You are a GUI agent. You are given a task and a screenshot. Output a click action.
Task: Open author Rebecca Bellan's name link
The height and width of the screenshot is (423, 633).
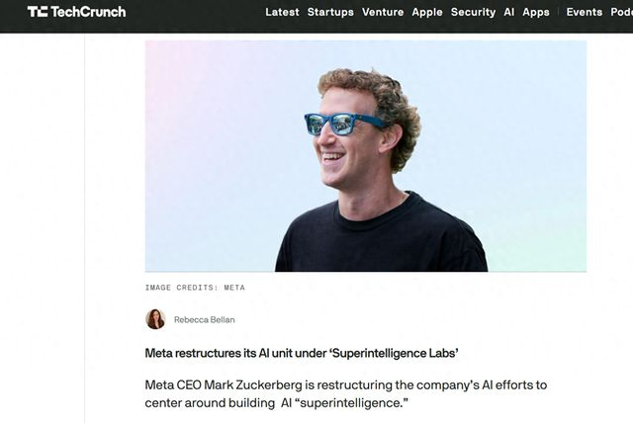point(205,320)
